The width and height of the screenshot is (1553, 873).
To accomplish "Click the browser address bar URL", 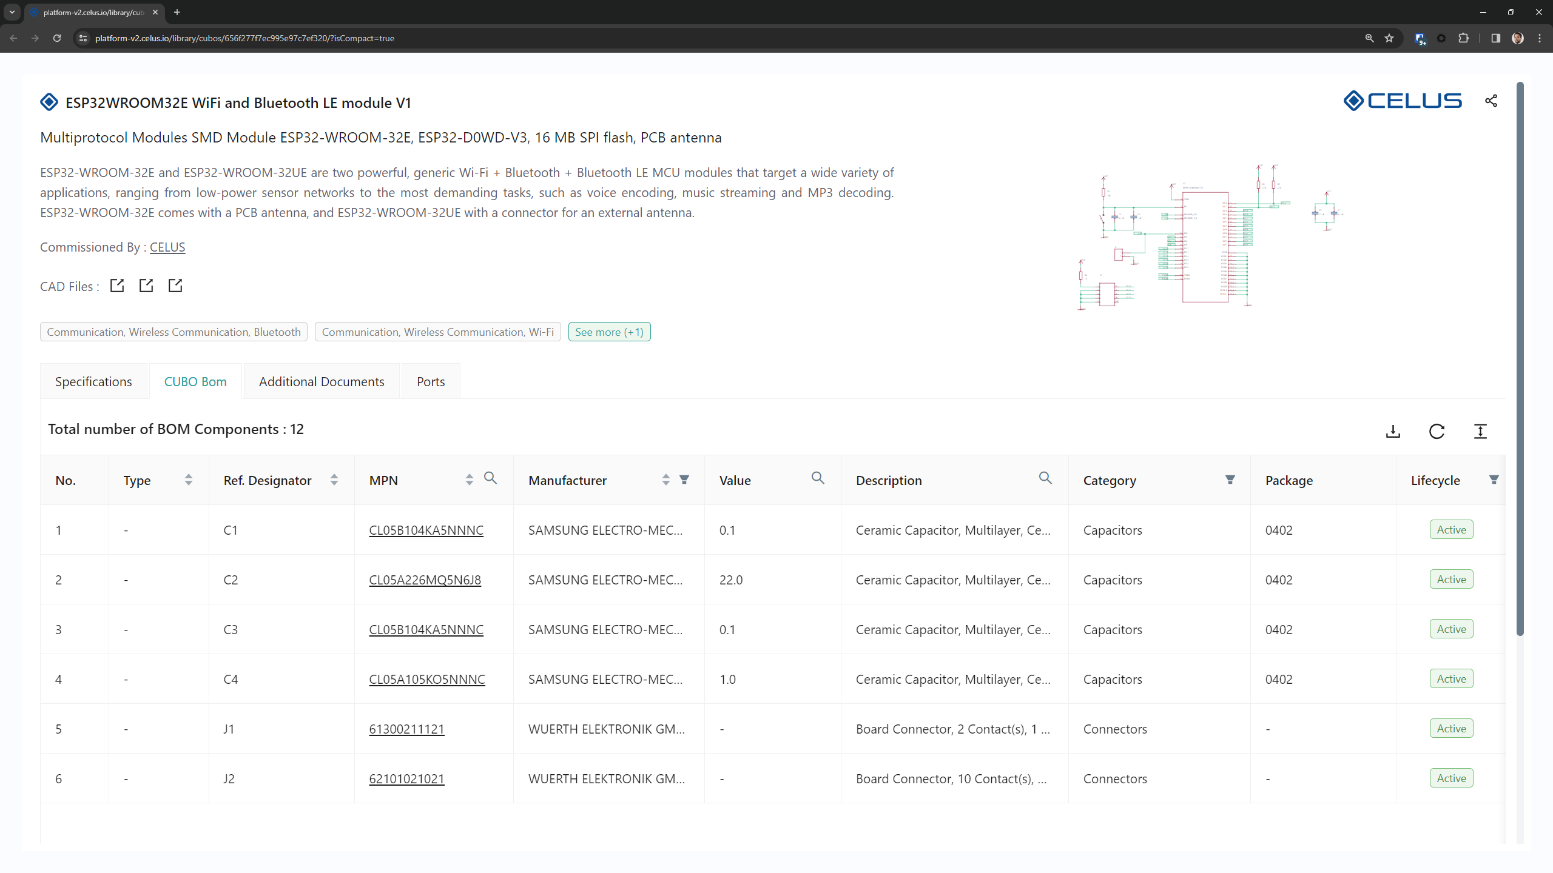I will (244, 38).
